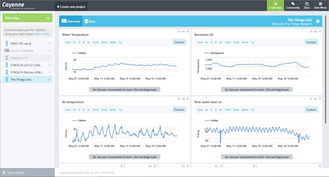This screenshot has width=329, height=177.
Task: Select 1y range on Air temperature chart
Action: (120, 110)
